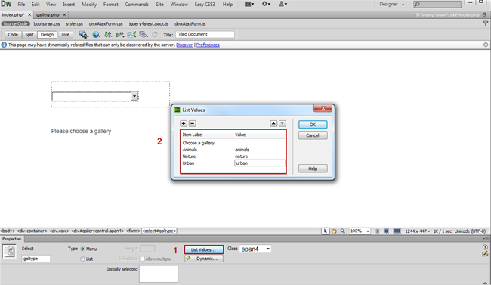Click the minus icon in List Values dialog
Image resolution: width=491 pixels, height=285 pixels.
tap(193, 123)
